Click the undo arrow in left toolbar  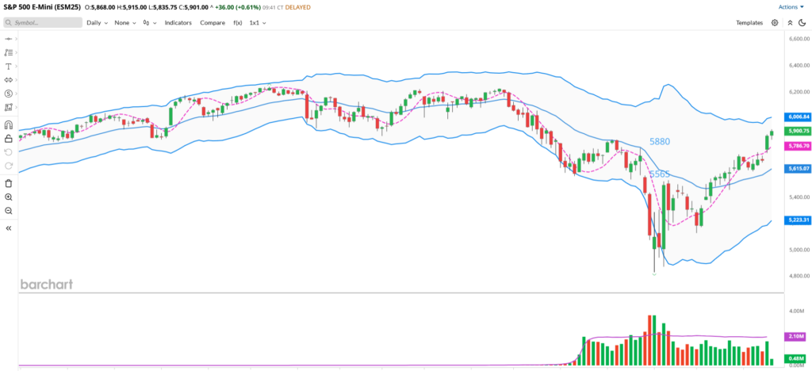(x=9, y=152)
